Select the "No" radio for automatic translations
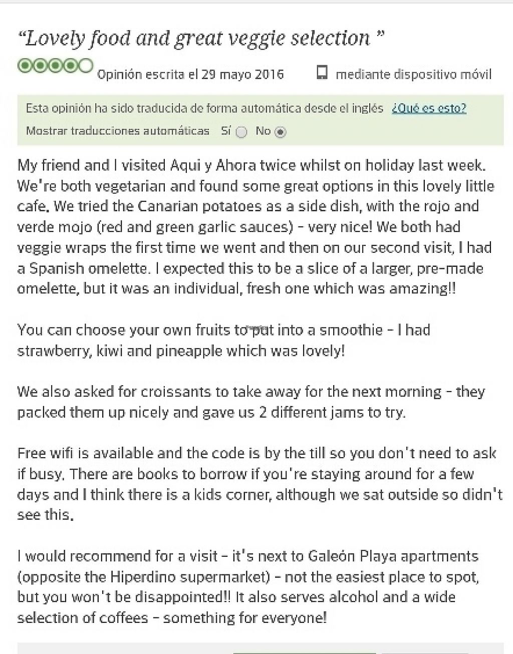513x654 pixels. pos(281,132)
